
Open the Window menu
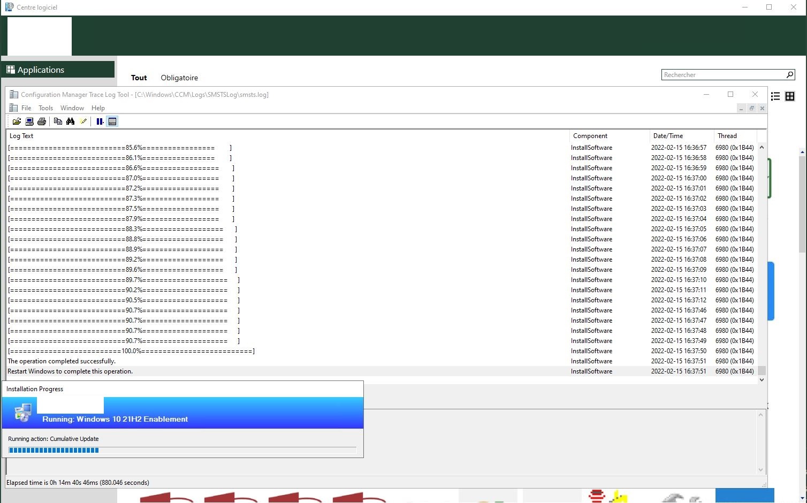72,108
